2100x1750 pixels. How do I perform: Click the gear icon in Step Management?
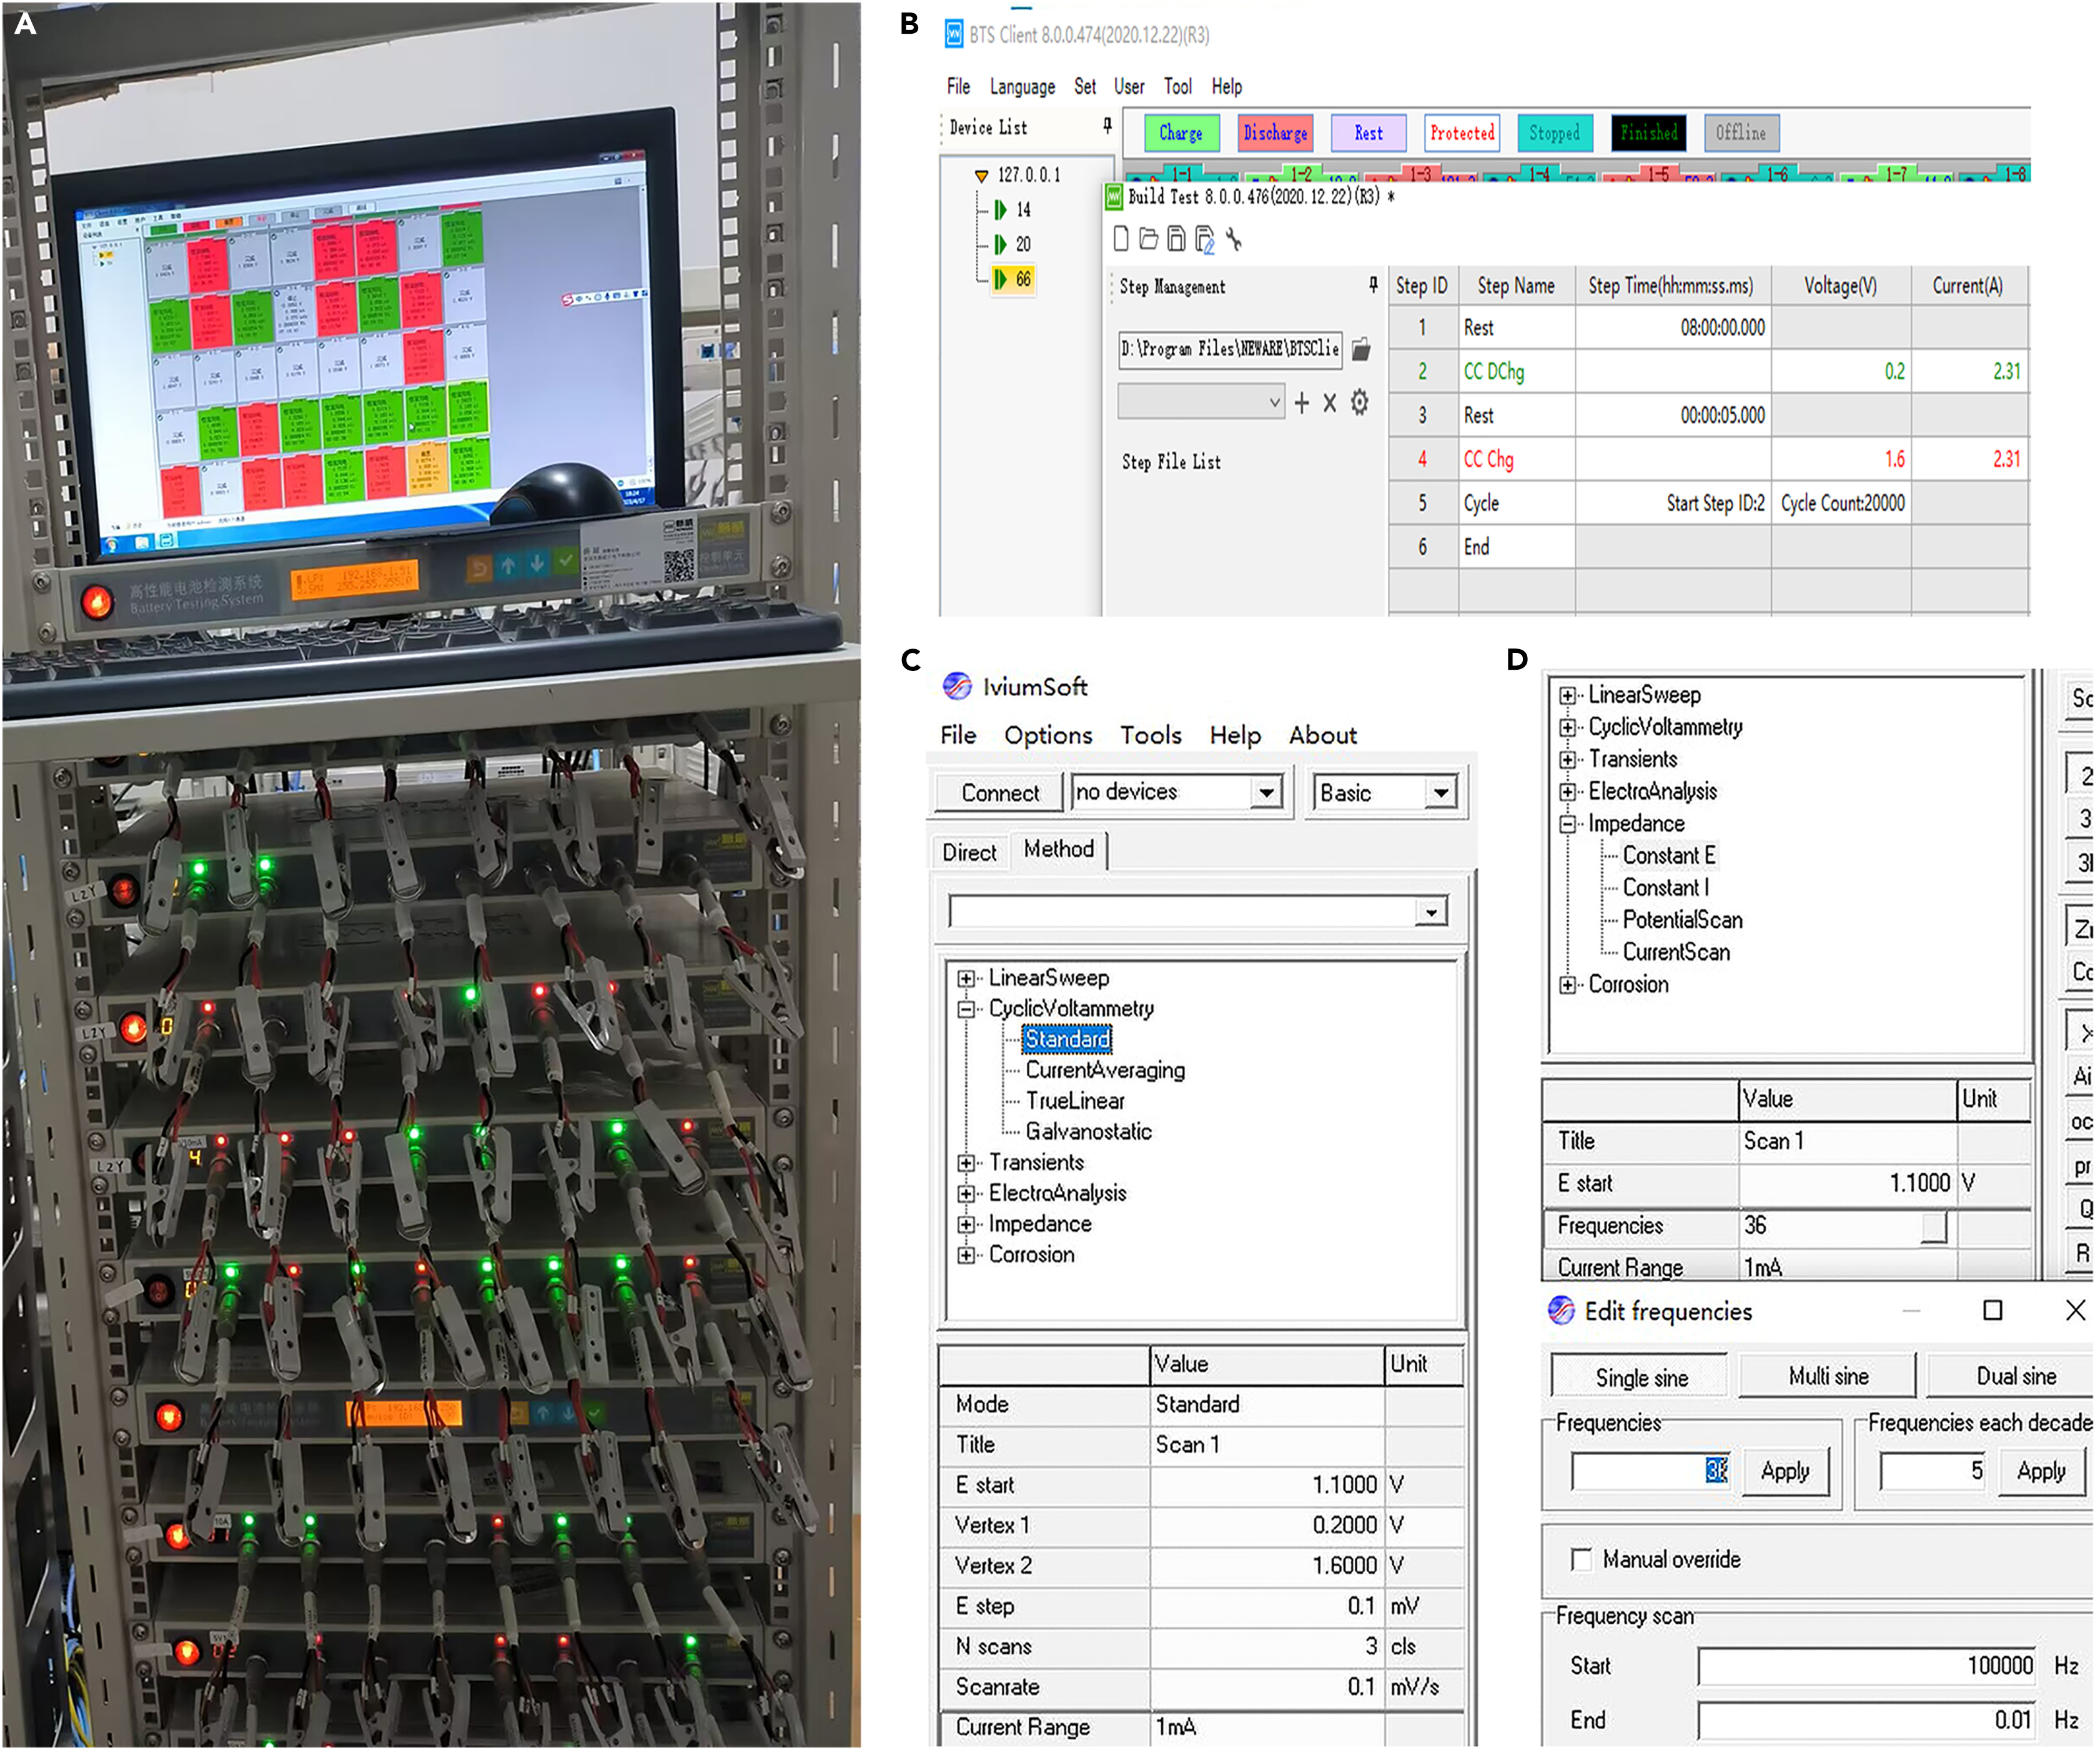(x=1359, y=403)
